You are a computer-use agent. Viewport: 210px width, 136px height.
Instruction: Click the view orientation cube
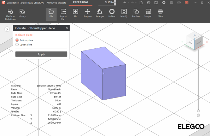(x=194, y=41)
